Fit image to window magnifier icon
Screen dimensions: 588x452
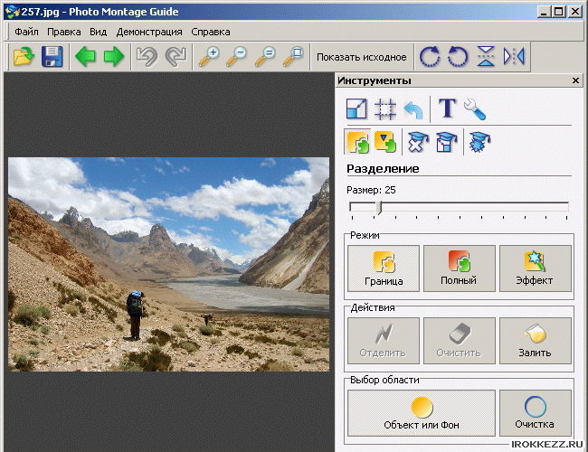click(293, 57)
